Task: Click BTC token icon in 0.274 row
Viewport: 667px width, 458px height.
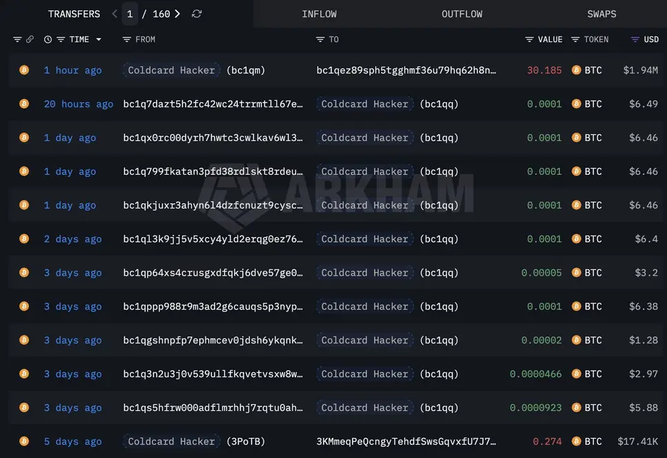Action: tap(576, 441)
